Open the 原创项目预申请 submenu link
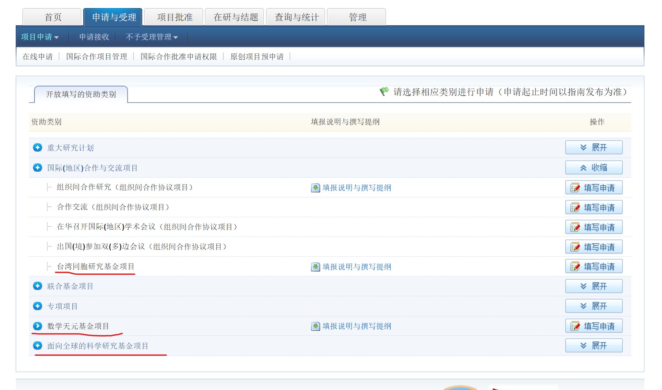 click(257, 57)
